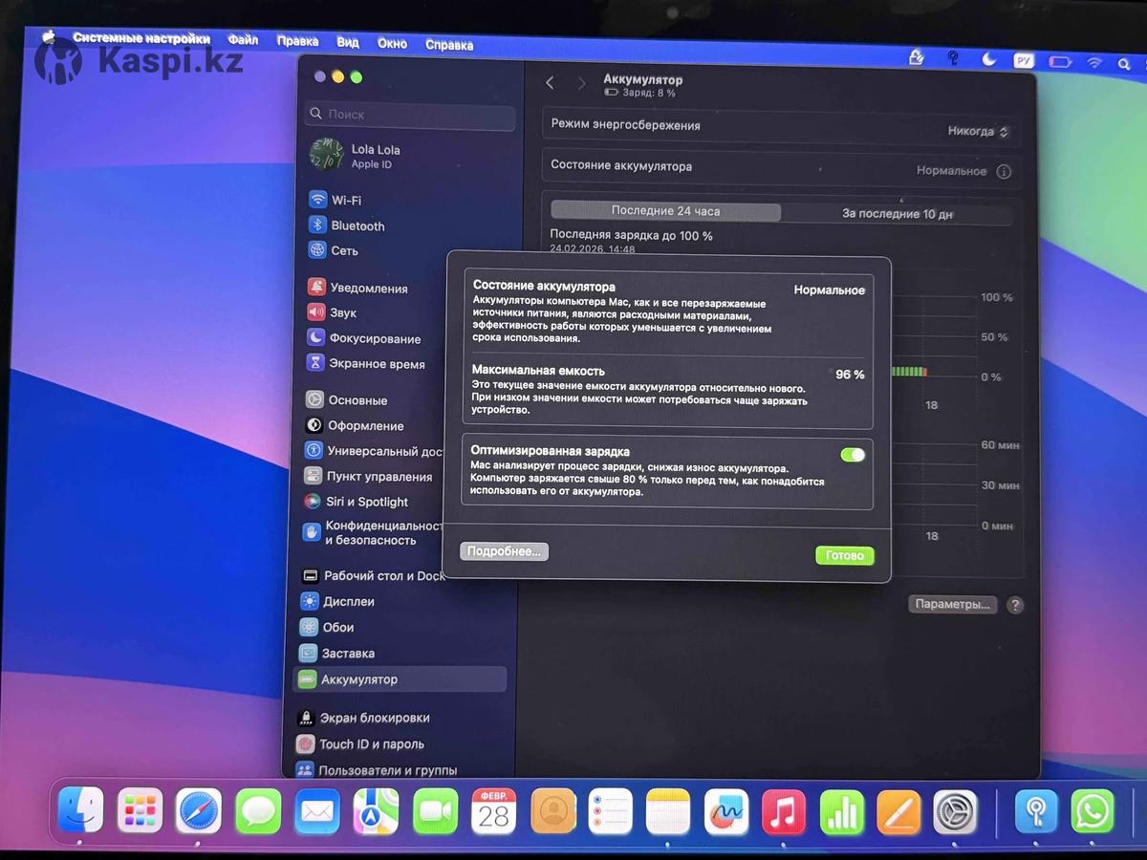This screenshot has height=860, width=1147.
Task: Select Дисплеи in the sidebar
Action: pyautogui.click(x=348, y=602)
